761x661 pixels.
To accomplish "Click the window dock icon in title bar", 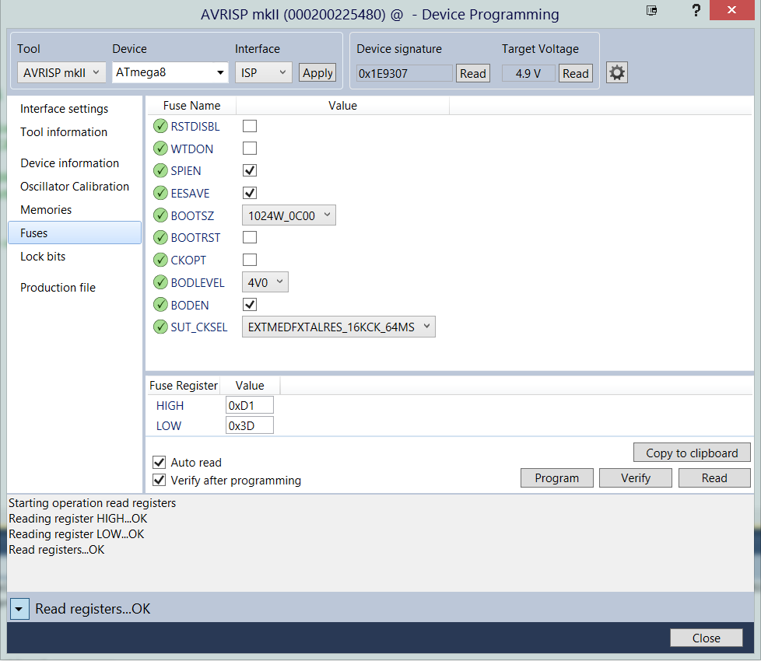I will [652, 10].
